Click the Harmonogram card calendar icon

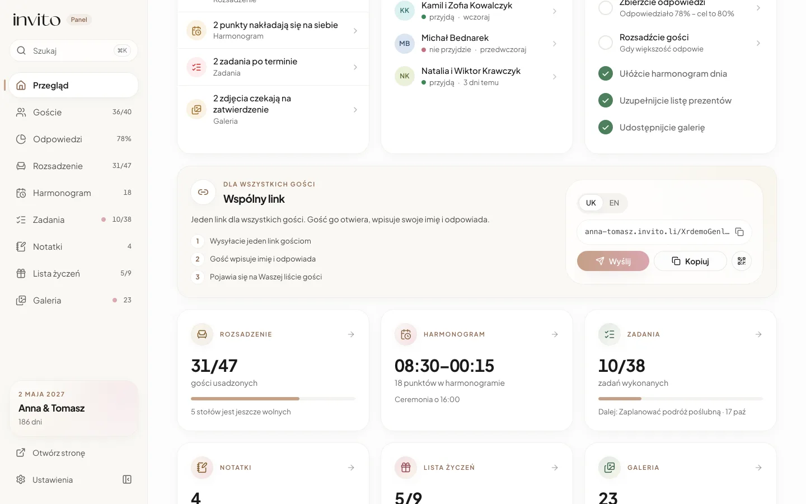coord(406,334)
